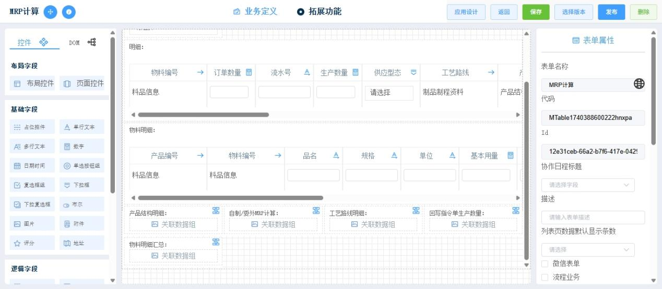
Task: Click link icon on 回写指令单生产数量 data group
Action: pos(516,210)
